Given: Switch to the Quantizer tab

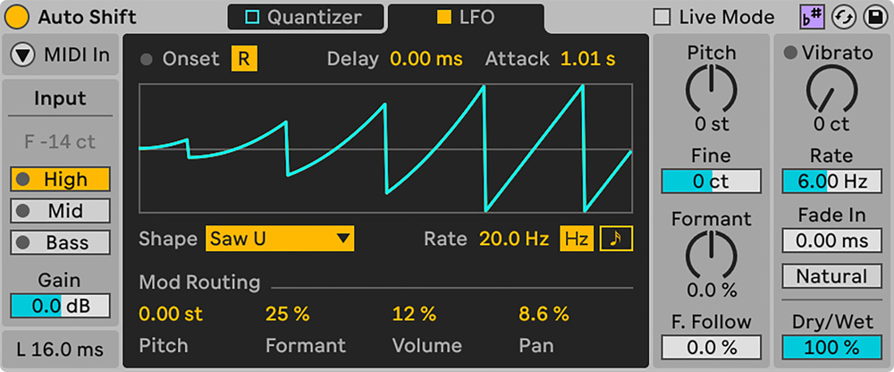Looking at the screenshot, I should pos(305,17).
